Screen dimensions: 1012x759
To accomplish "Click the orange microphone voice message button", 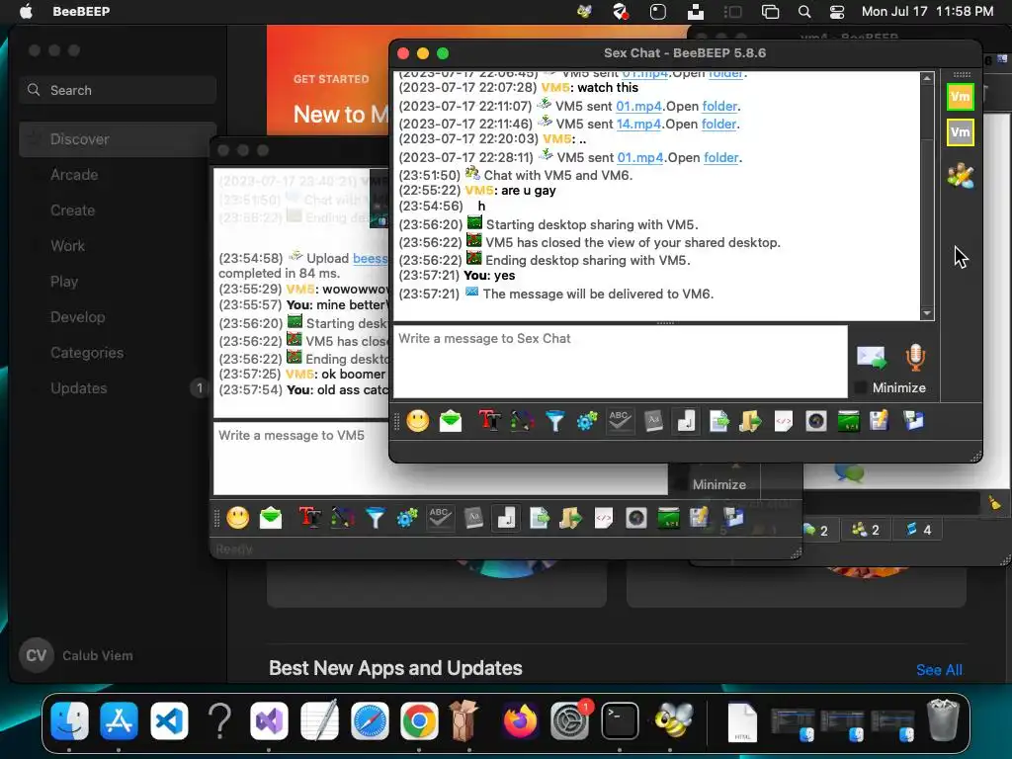I will tap(915, 357).
